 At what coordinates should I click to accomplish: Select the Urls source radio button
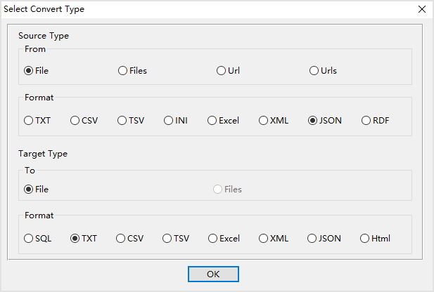pyautogui.click(x=314, y=70)
